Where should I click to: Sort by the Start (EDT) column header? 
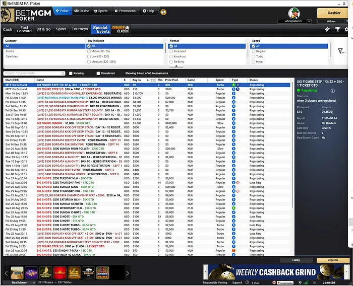click(x=19, y=80)
